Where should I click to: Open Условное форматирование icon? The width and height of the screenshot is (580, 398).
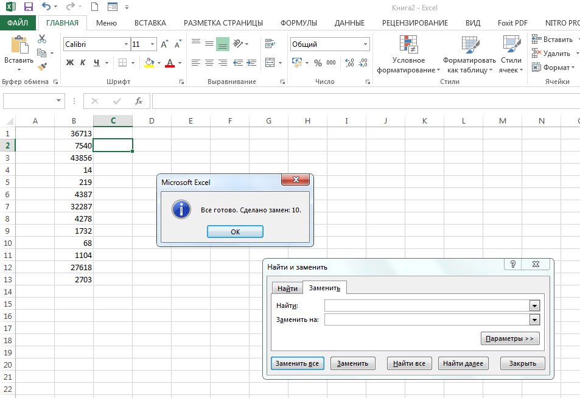pyautogui.click(x=408, y=55)
